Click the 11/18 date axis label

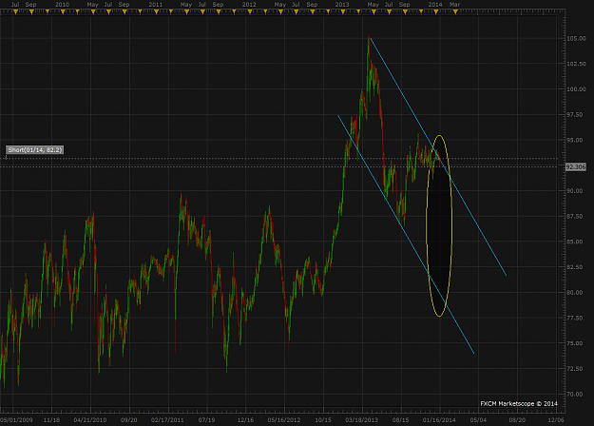coord(51,420)
